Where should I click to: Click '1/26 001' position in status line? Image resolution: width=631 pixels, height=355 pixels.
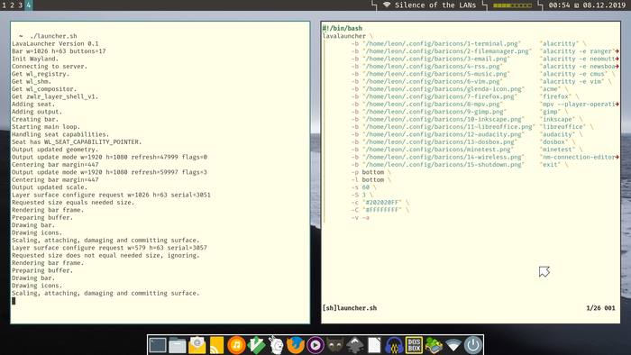coord(600,308)
